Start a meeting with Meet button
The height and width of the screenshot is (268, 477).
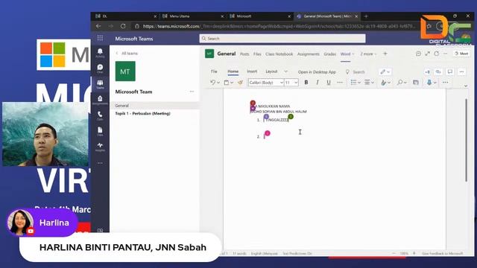(461, 54)
